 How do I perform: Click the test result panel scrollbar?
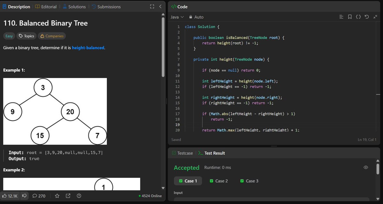378,169
